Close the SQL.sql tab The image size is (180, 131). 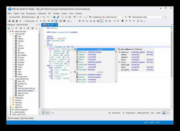pyautogui.click(x=56, y=25)
